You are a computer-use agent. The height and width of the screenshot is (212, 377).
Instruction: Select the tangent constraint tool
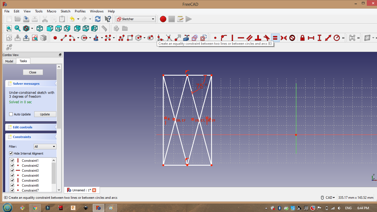pos(266,38)
